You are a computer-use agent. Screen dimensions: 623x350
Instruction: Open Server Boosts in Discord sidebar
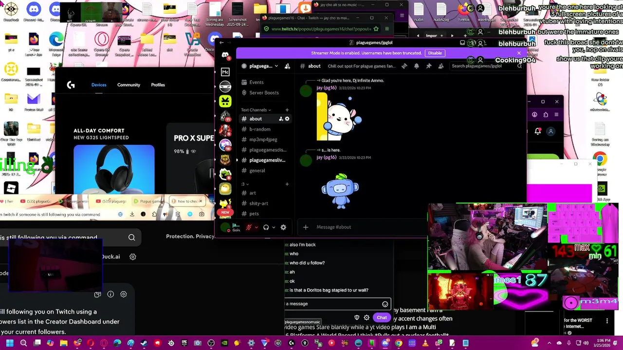coord(260,92)
